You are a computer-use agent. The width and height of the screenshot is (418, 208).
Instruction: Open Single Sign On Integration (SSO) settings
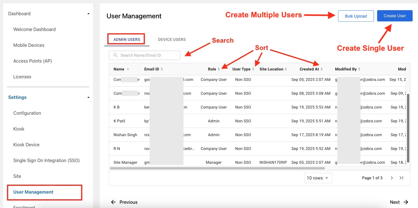[47, 160]
